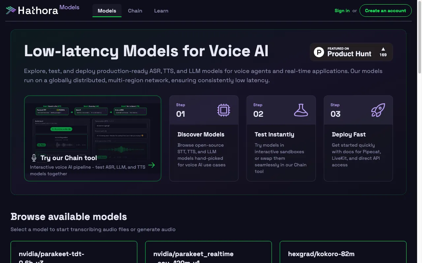Screen dimensions: 422x263
Task: Click Create an account button
Action: point(385,11)
